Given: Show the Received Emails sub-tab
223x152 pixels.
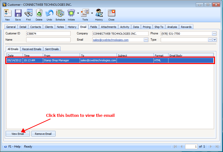Looking at the screenshot, I should pyautogui.click(x=32, y=49).
